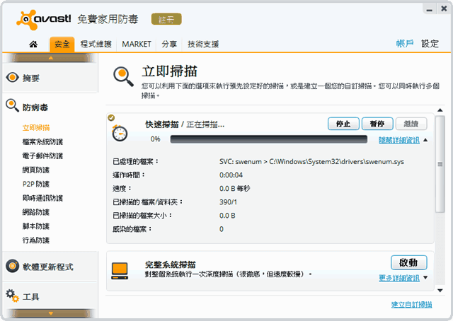The image size is (453, 321).
Task: Open the 工具 gears icon
Action: click(x=13, y=296)
